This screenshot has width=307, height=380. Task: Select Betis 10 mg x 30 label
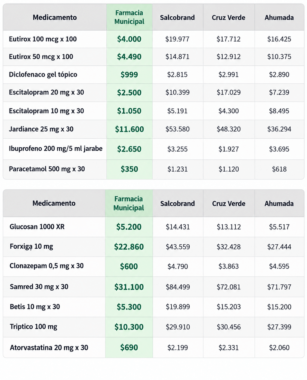[x=35, y=307]
